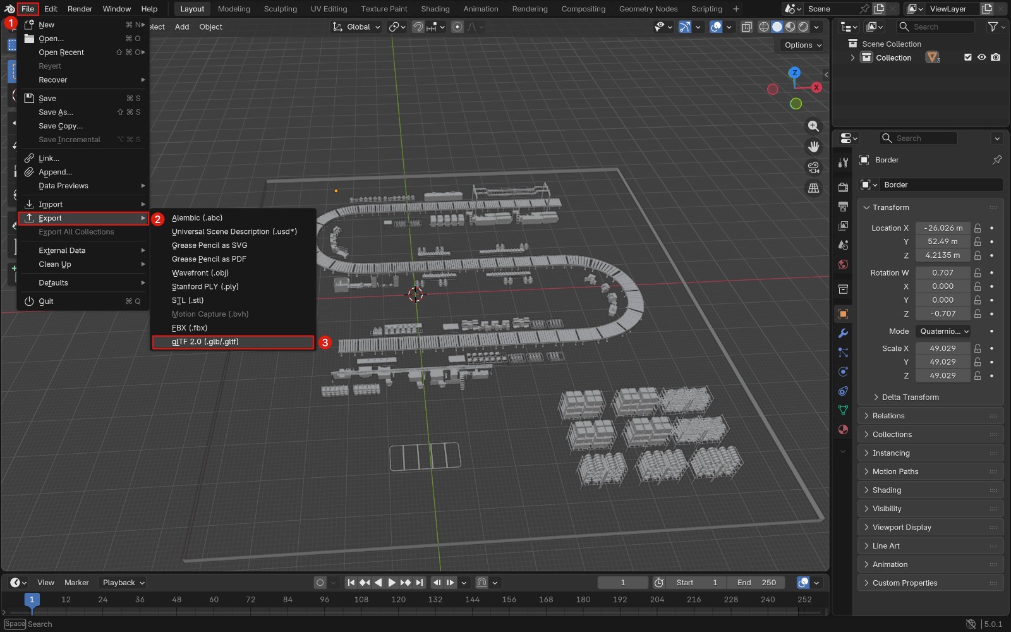1011x632 pixels.
Task: Select FBX (.fbx) export entry
Action: [x=233, y=328]
